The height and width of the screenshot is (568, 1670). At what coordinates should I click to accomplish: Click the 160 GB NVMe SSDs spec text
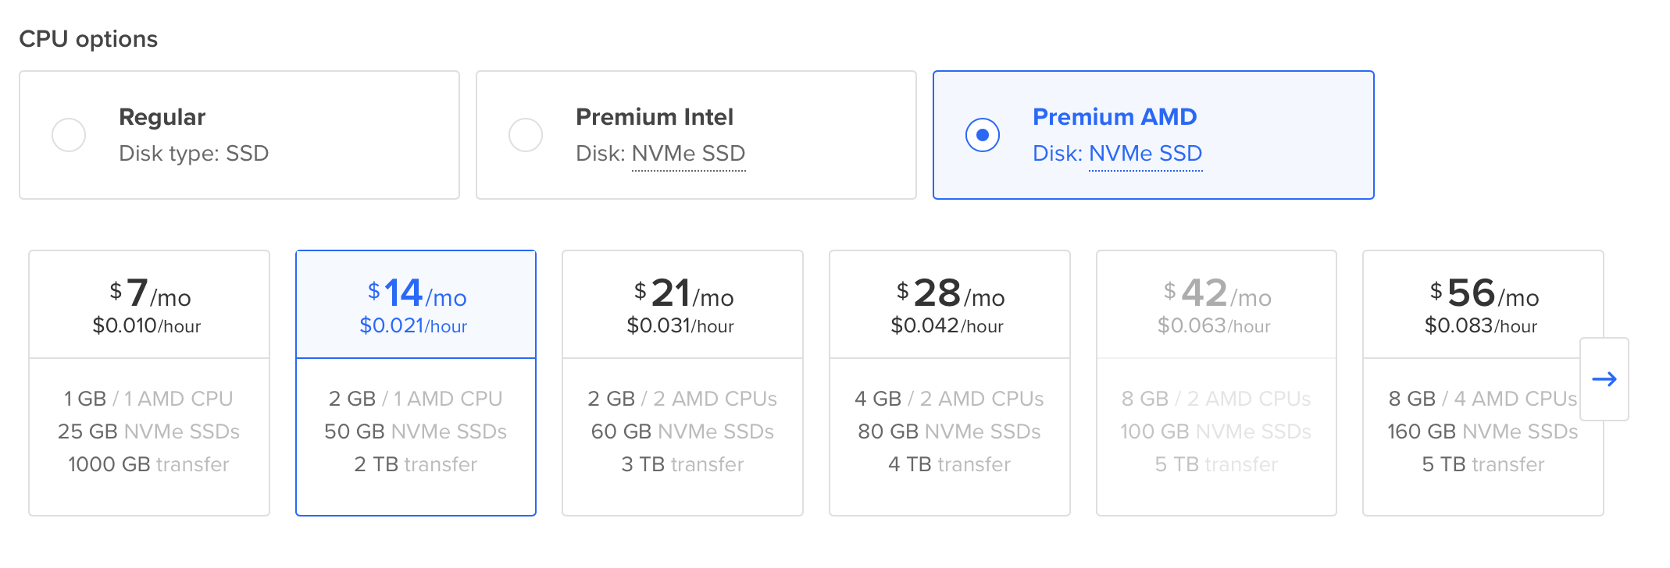(1482, 431)
